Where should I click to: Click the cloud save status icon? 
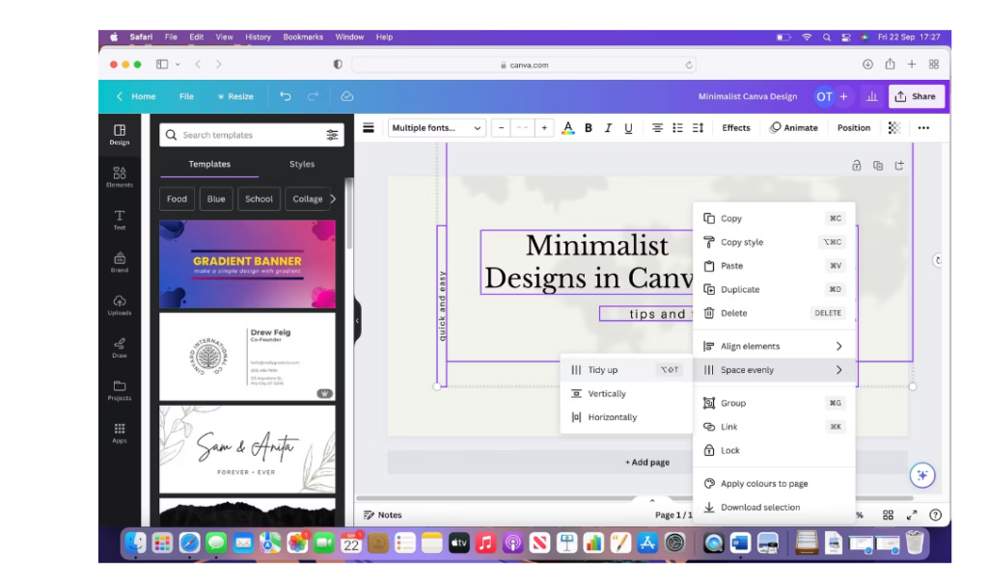(346, 96)
